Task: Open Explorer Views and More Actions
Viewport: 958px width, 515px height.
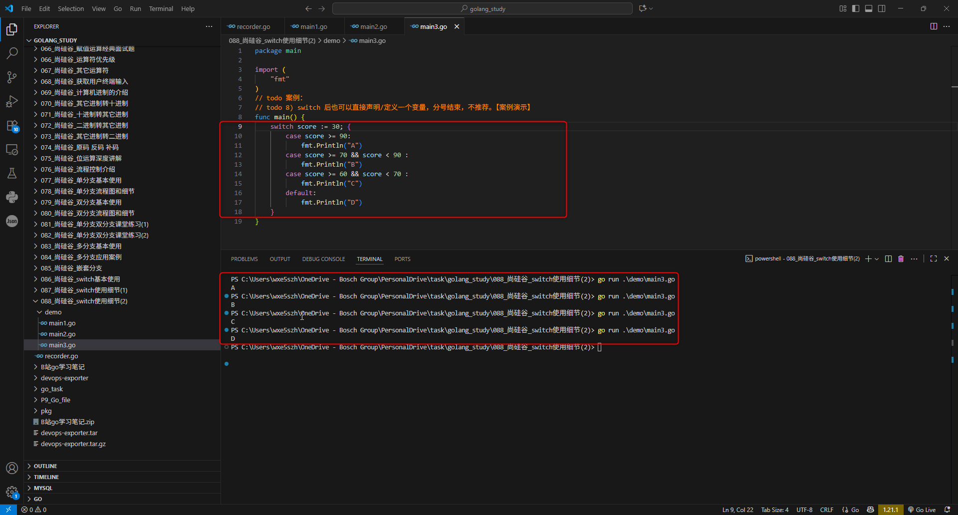Action: point(209,26)
